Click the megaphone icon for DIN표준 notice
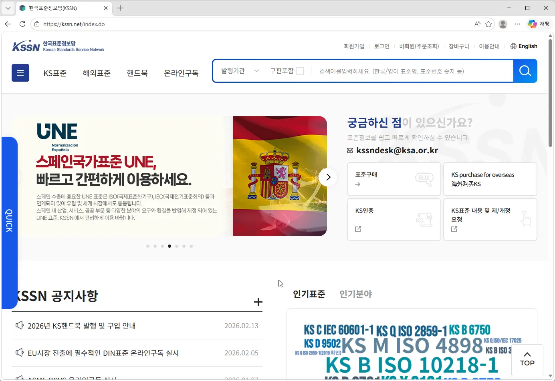Screen dimensions: 555x381 pyautogui.click(x=19, y=353)
